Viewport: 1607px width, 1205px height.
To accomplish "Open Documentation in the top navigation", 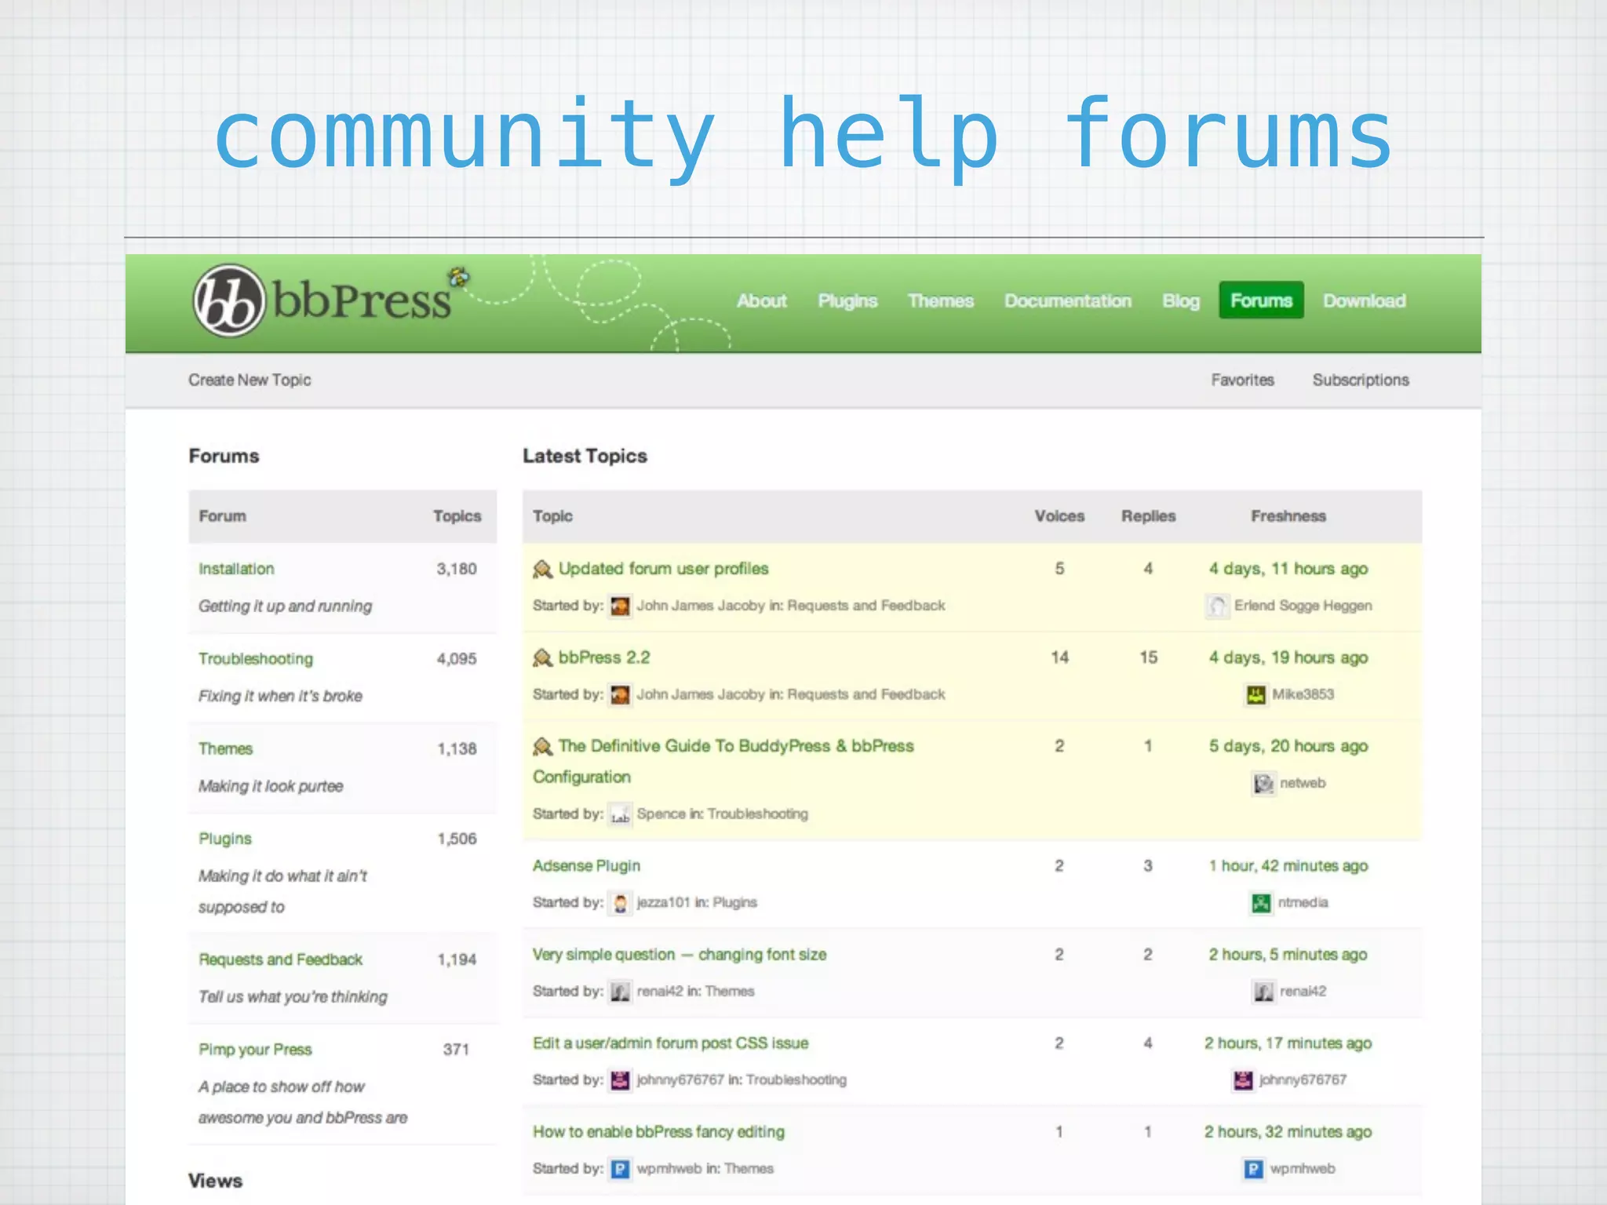I will 1068,300.
